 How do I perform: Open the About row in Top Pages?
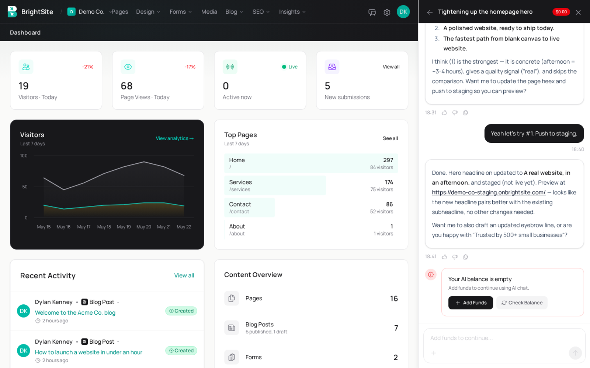pyautogui.click(x=311, y=230)
